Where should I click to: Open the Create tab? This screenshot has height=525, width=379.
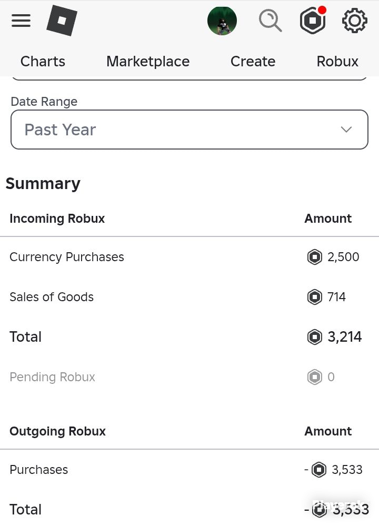point(253,62)
